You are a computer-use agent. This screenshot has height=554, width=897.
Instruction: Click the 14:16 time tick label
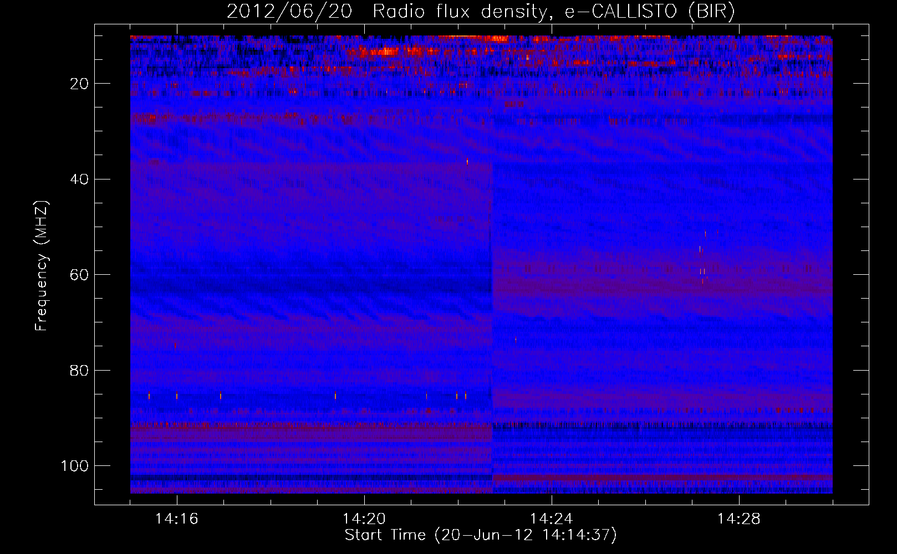pyautogui.click(x=177, y=519)
